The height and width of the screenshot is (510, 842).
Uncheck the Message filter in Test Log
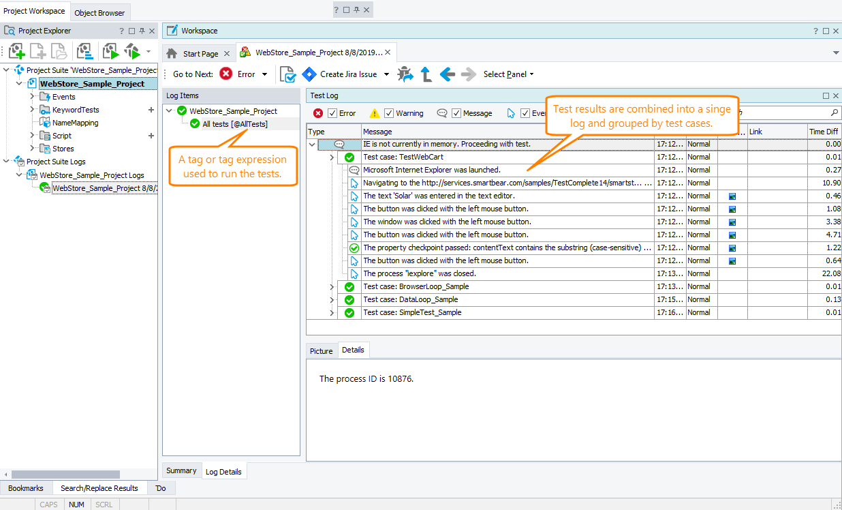pyautogui.click(x=456, y=112)
